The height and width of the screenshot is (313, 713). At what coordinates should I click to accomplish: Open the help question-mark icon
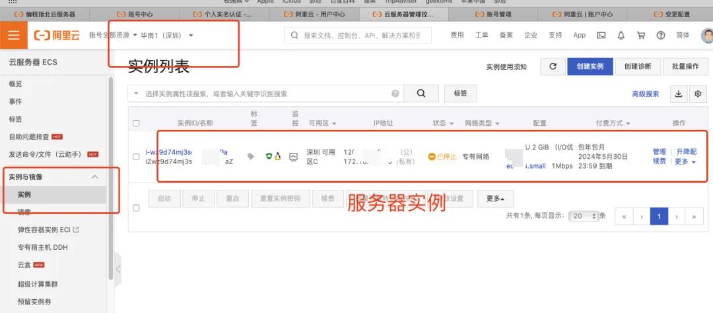tap(661, 36)
